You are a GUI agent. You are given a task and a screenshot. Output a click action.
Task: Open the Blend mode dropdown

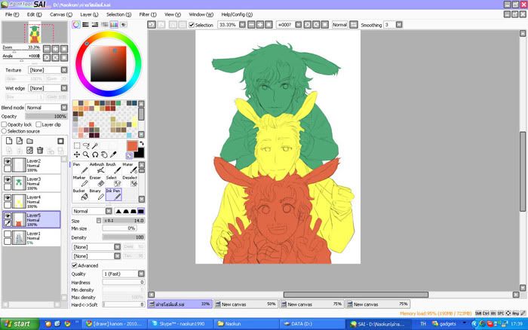[45, 108]
